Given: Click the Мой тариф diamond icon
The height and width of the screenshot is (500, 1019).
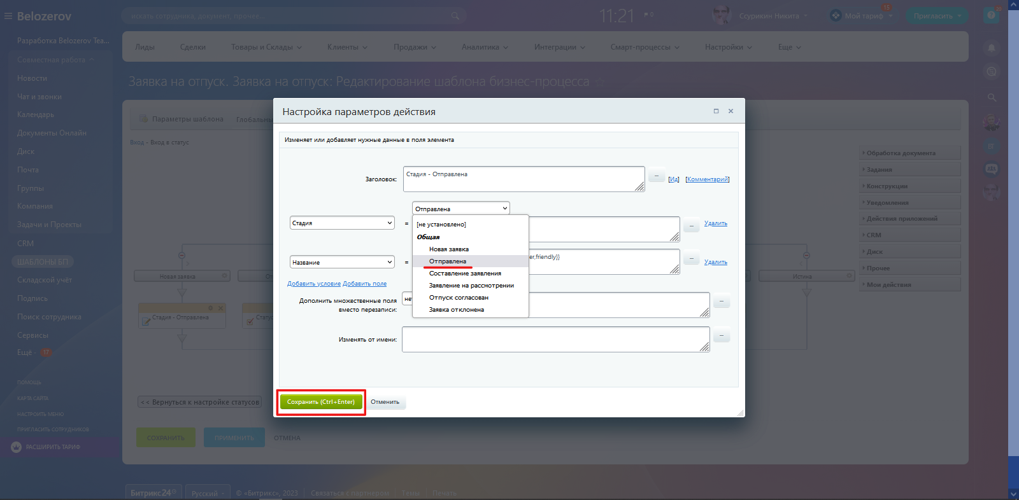Looking at the screenshot, I should 836,15.
